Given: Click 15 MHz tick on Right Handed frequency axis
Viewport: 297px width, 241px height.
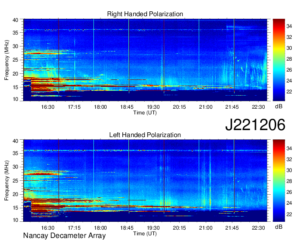Looking at the screenshot, I should click(x=15, y=87).
